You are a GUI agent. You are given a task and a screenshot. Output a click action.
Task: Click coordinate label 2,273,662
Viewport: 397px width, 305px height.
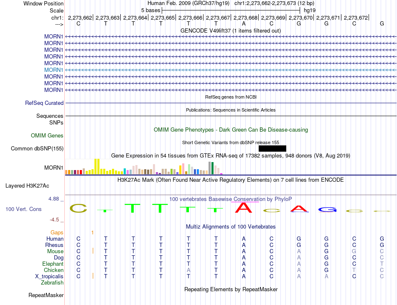point(80,18)
